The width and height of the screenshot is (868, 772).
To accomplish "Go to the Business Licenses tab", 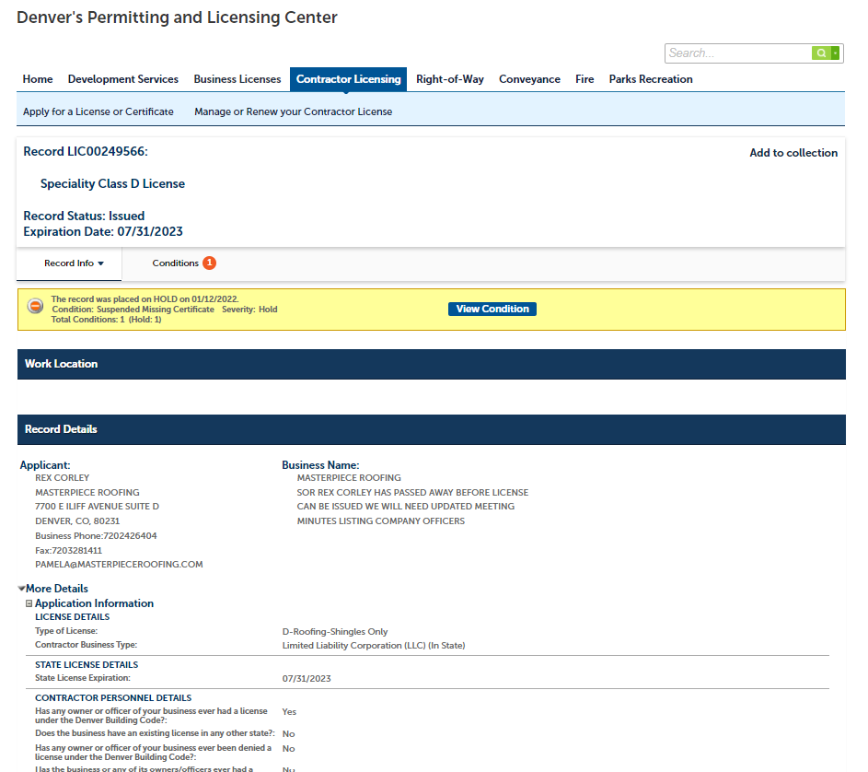I will click(237, 79).
